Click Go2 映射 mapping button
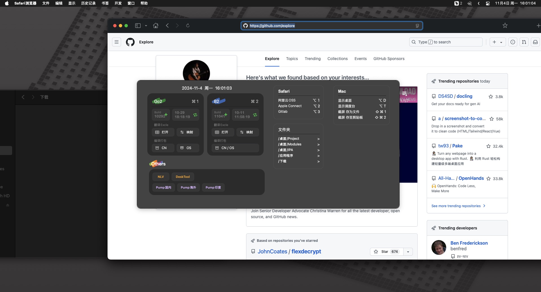The image size is (541, 292). tap(188, 132)
